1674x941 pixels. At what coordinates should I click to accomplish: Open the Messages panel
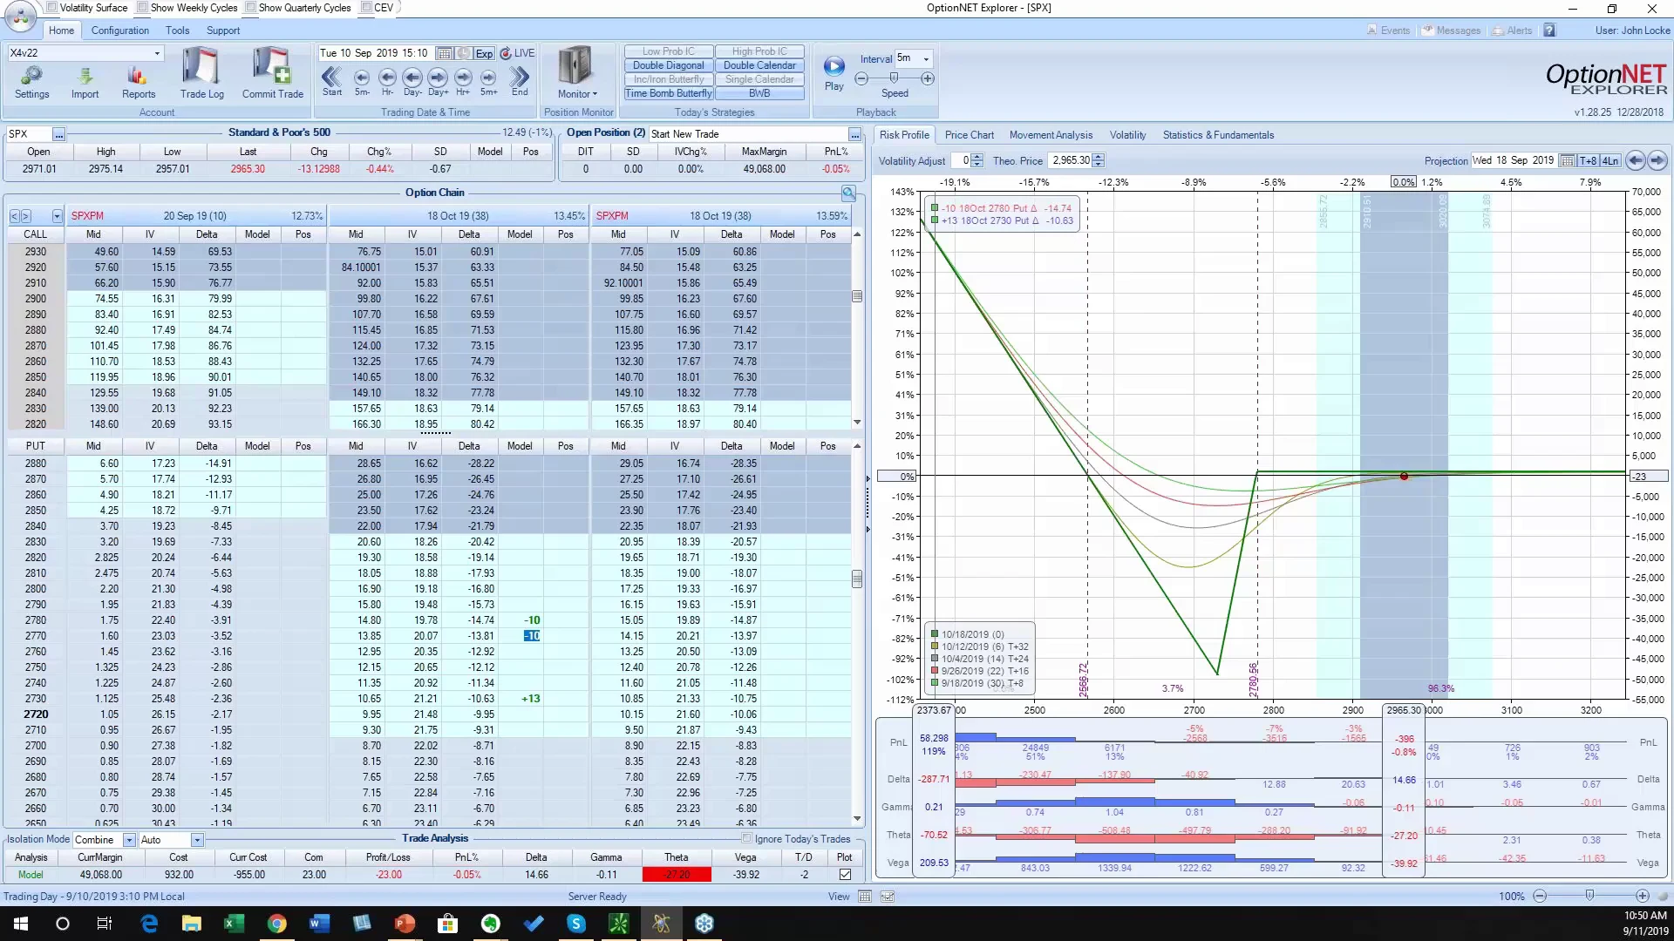[x=1452, y=30]
